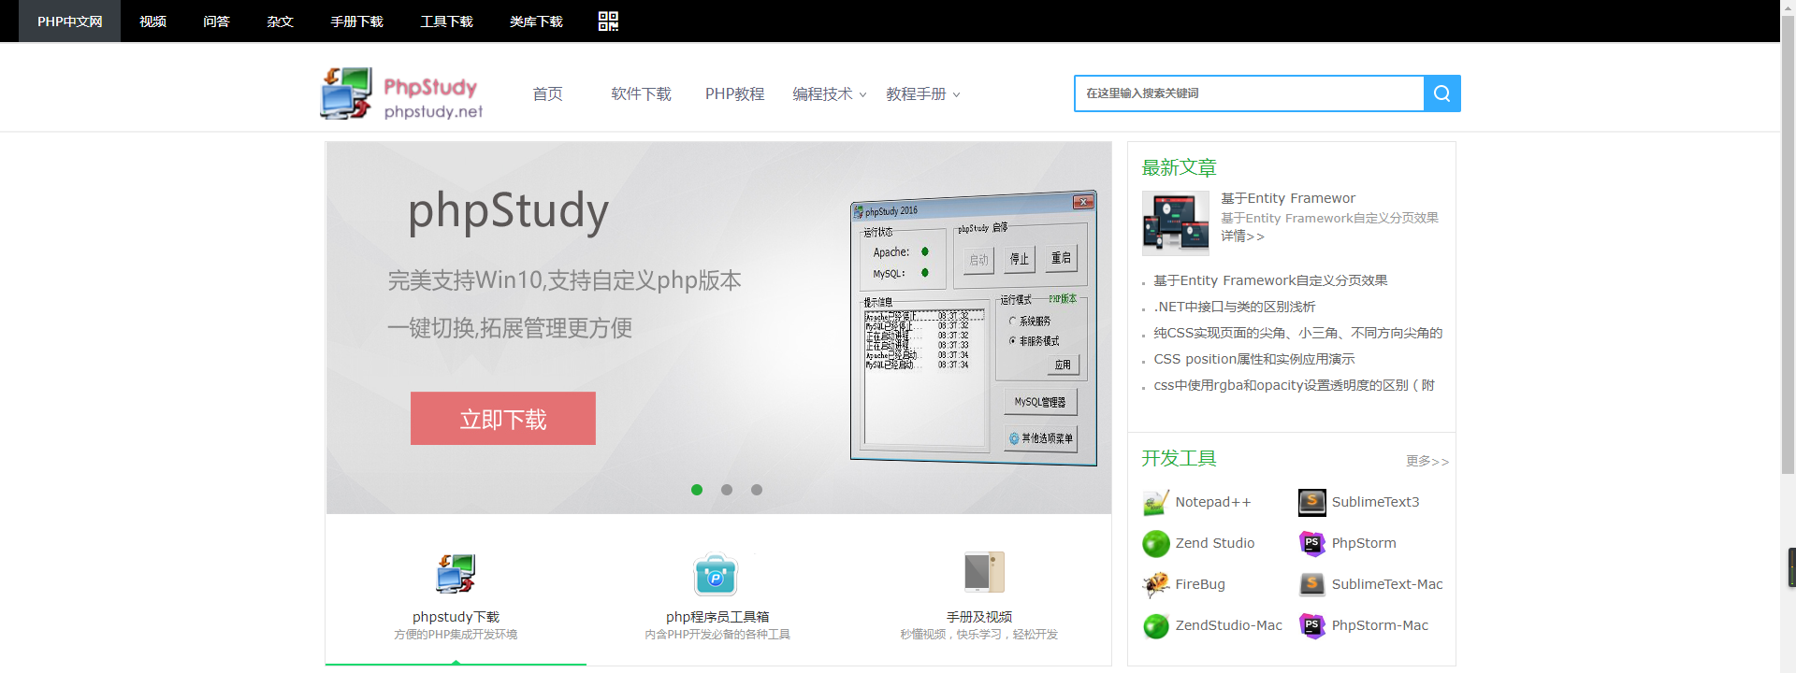Open 视频 in the top bar
The width and height of the screenshot is (1796, 673).
tap(152, 21)
